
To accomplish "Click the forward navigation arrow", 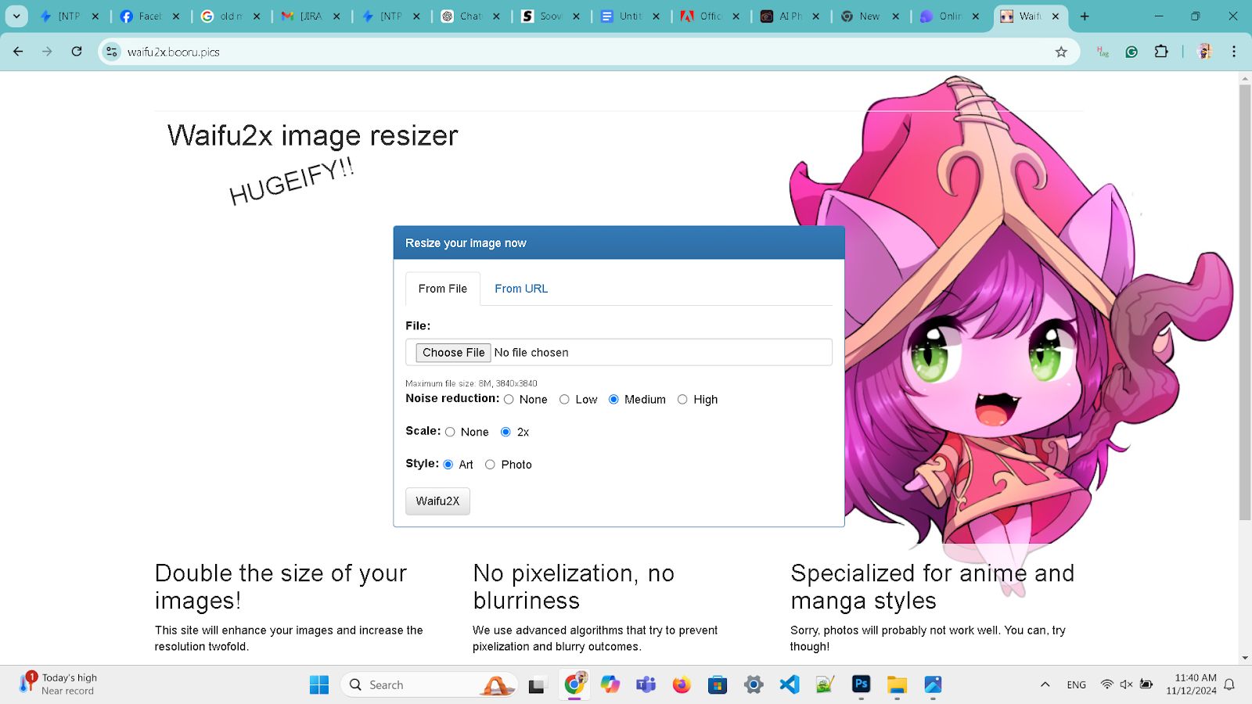I will pyautogui.click(x=47, y=52).
